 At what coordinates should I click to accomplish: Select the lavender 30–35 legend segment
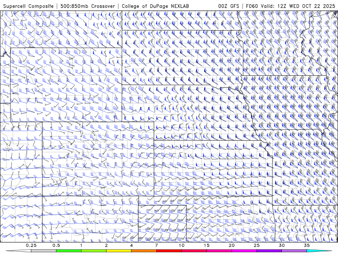click(294, 251)
